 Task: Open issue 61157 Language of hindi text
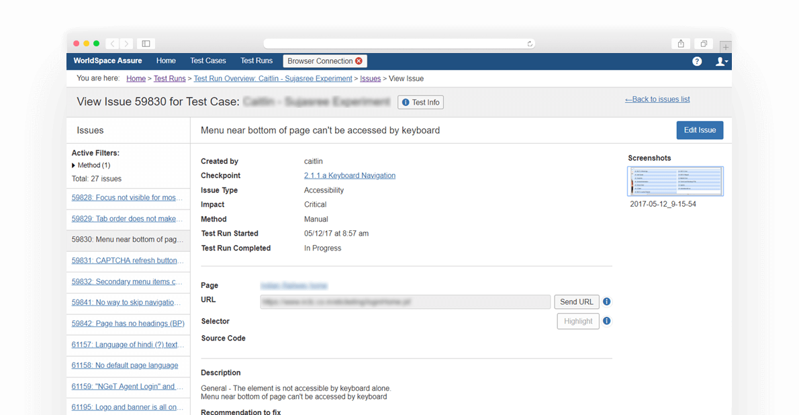pyautogui.click(x=128, y=344)
